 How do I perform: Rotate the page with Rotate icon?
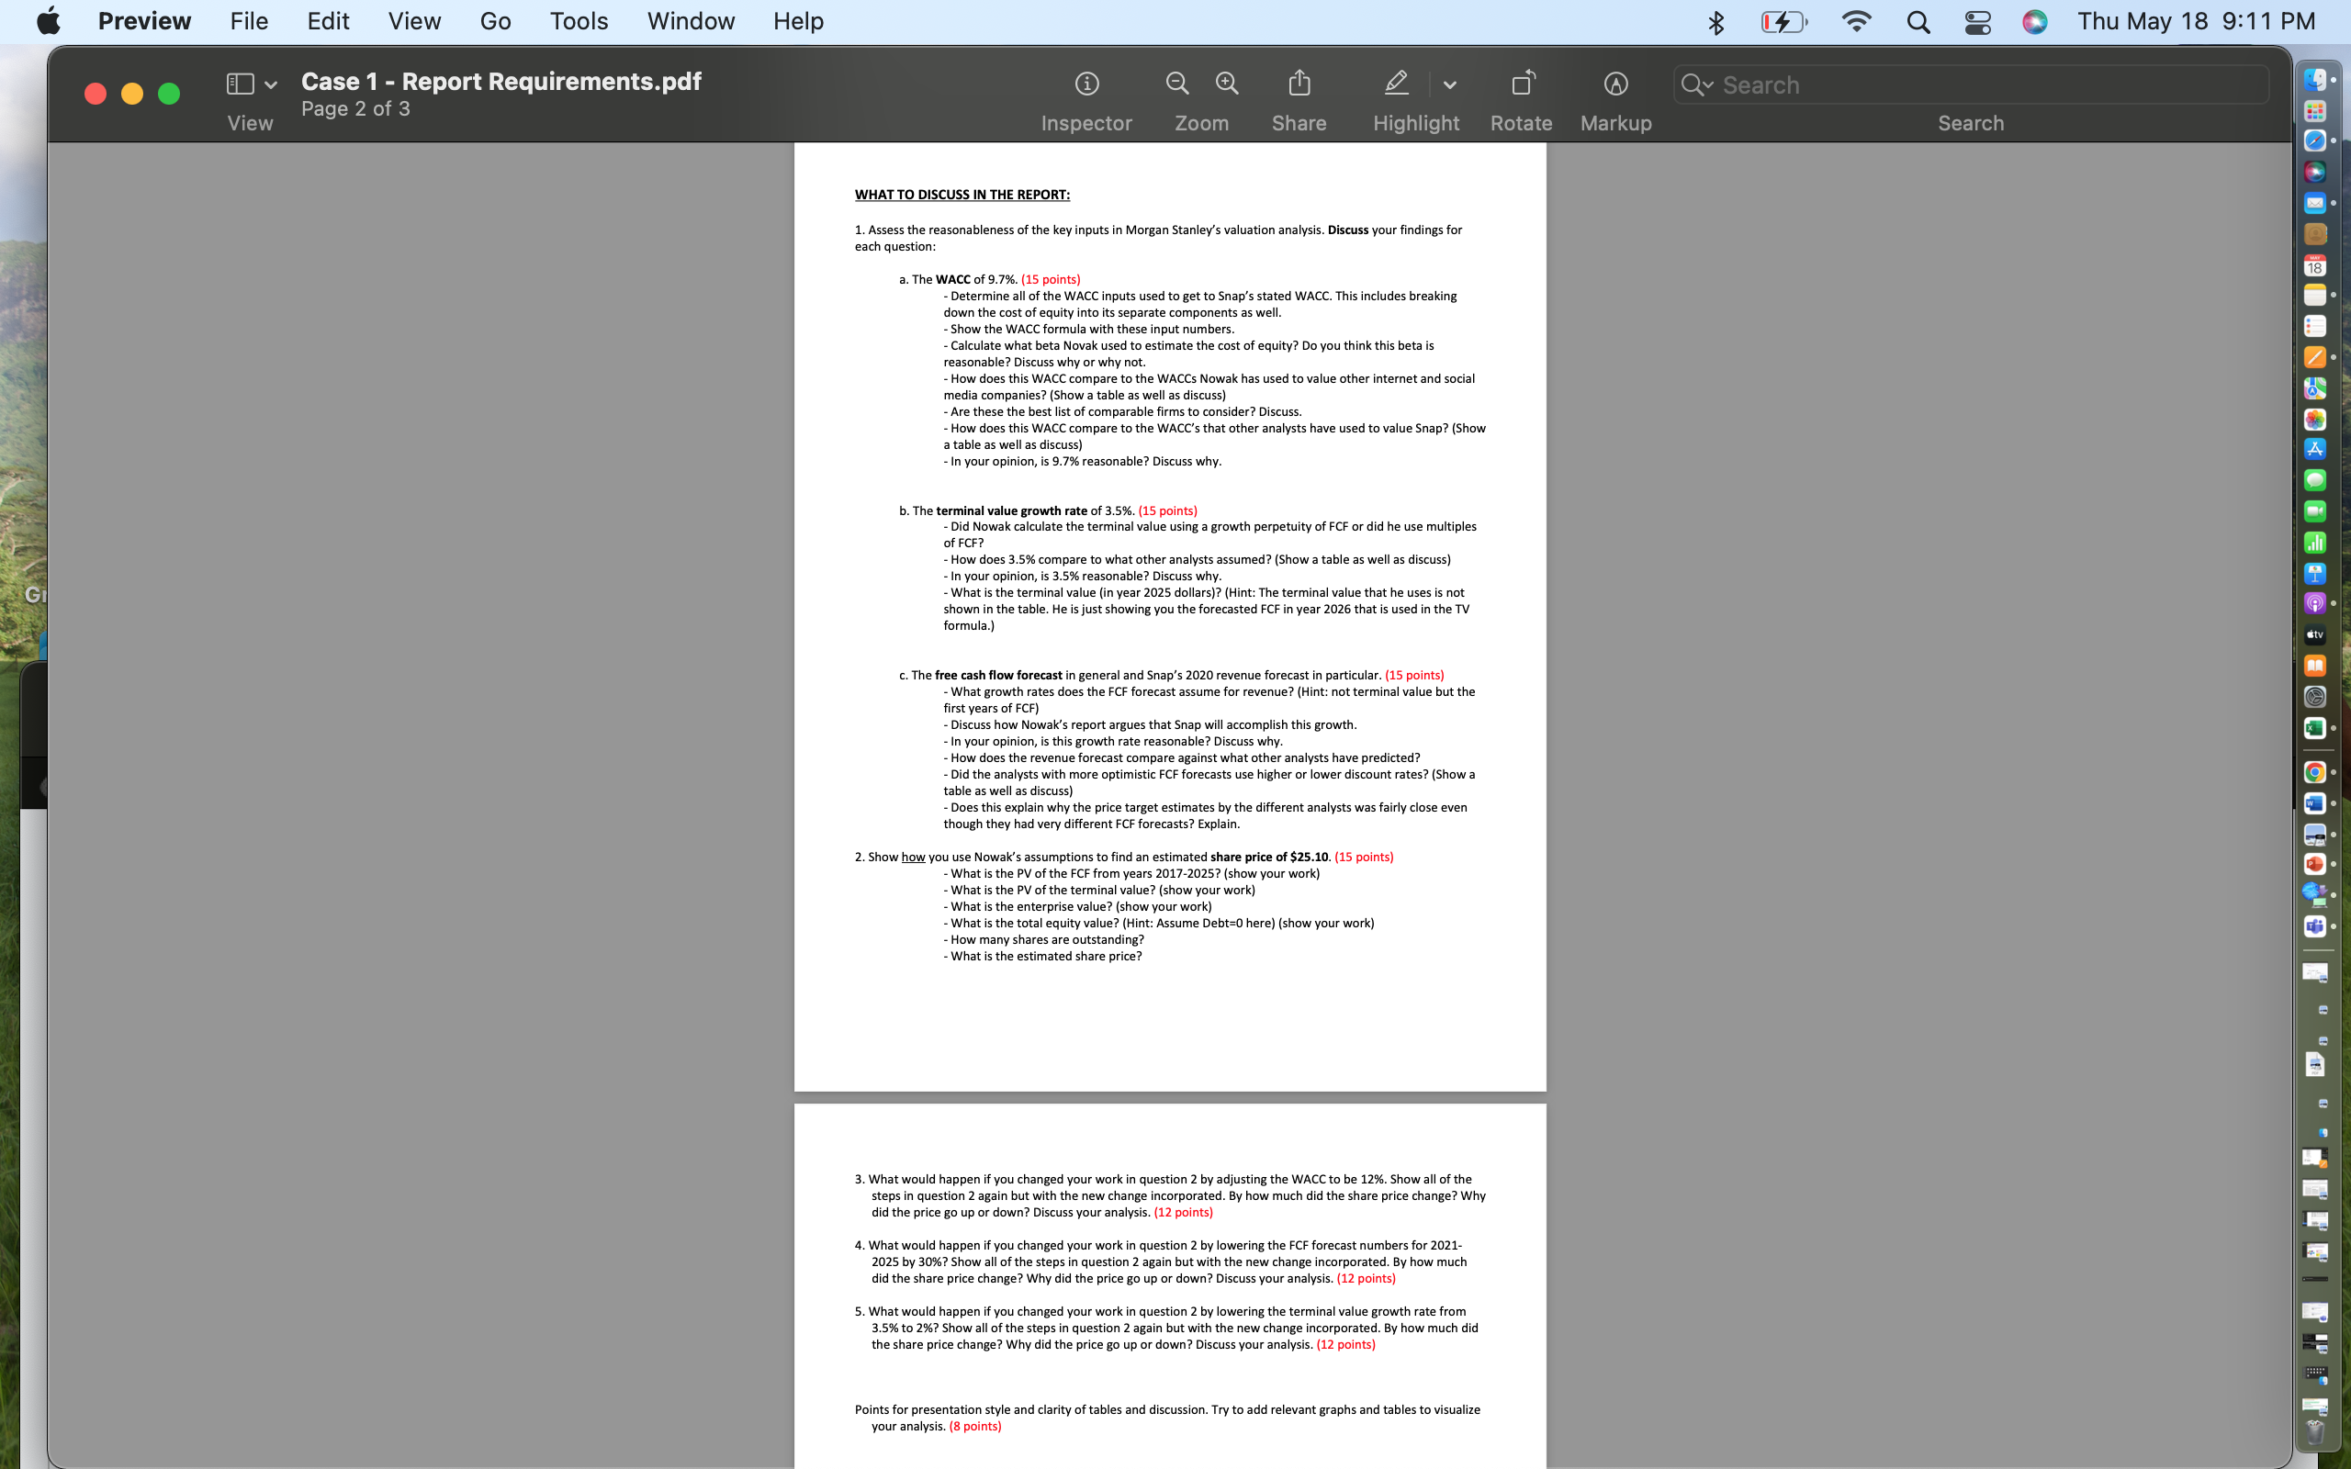click(x=1522, y=84)
